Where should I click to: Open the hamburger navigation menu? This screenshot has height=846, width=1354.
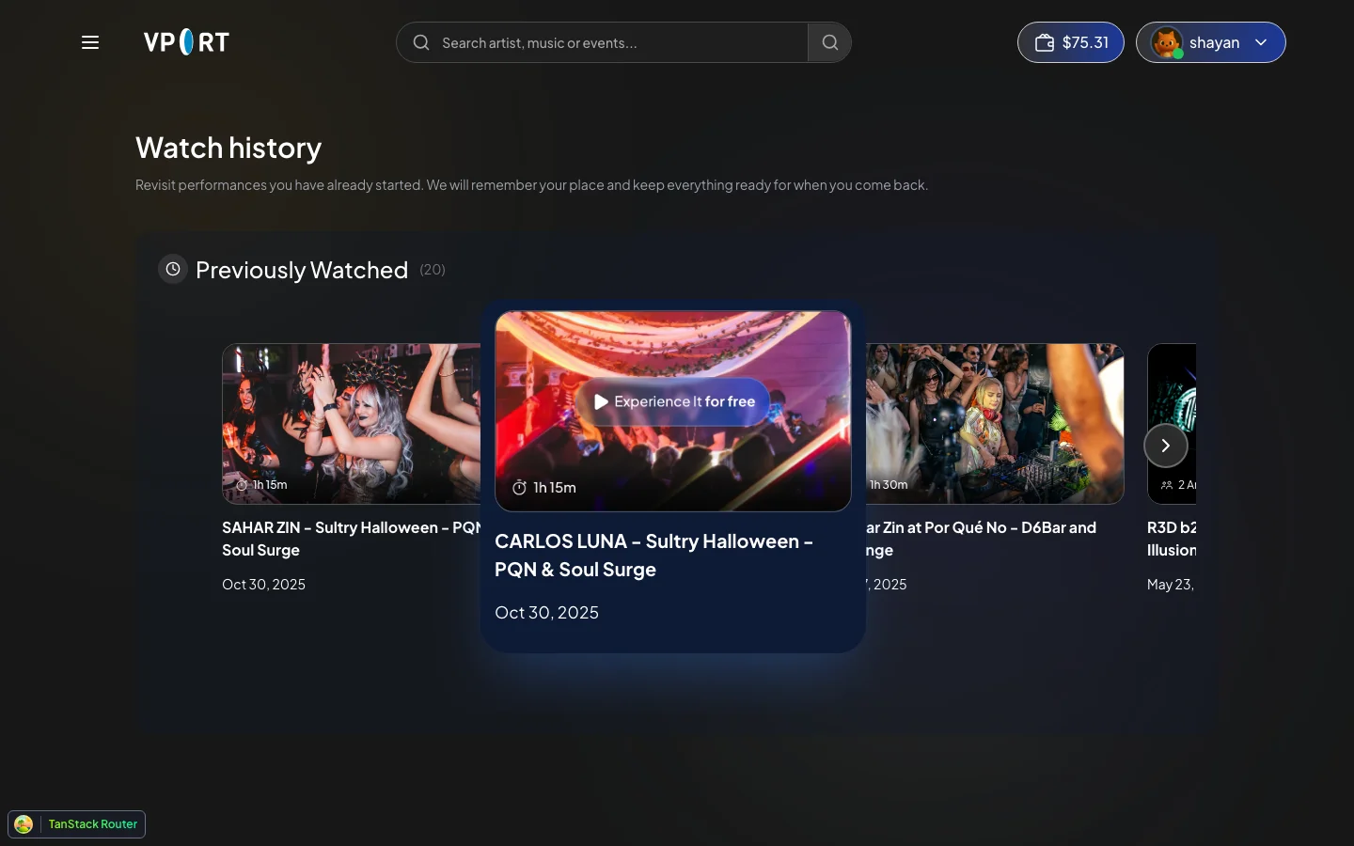[90, 42]
